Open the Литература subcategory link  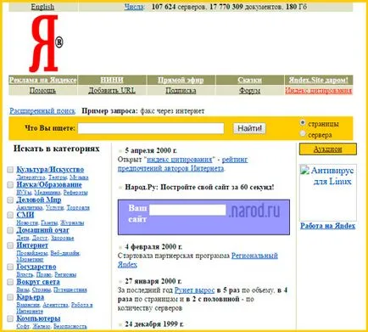tap(31, 177)
